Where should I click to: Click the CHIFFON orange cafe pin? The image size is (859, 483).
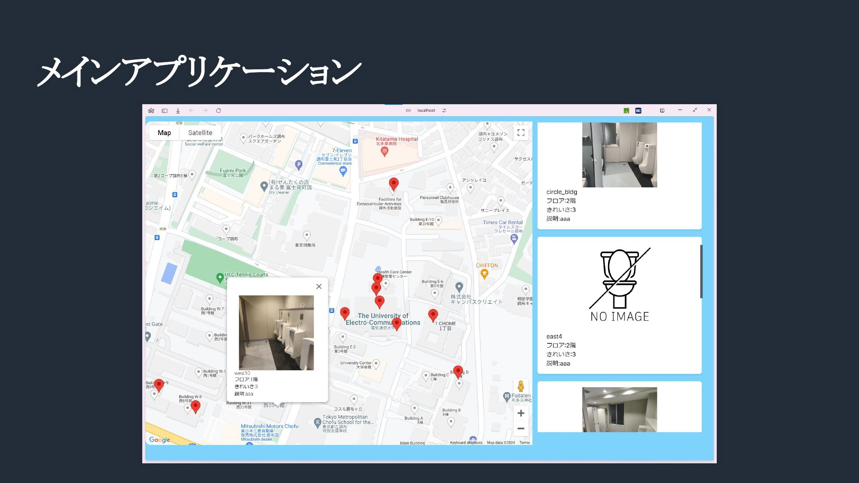pos(484,274)
